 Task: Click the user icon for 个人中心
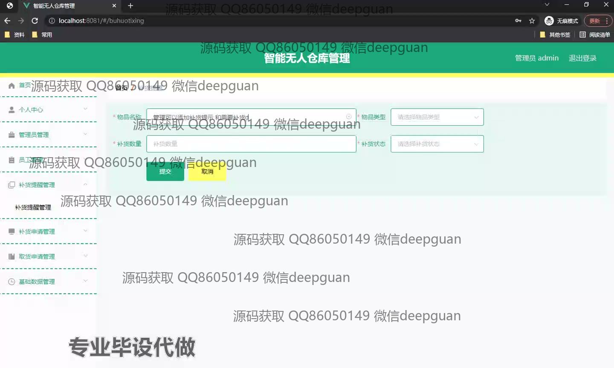pos(12,109)
